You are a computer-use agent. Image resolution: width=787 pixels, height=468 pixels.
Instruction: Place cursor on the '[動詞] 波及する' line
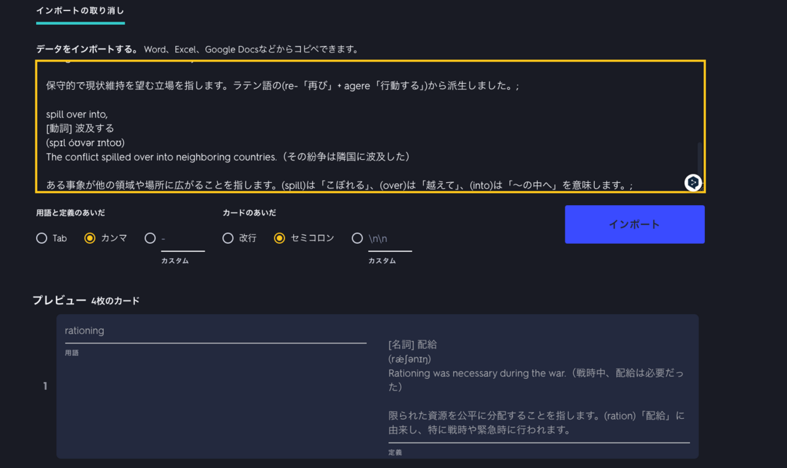pyautogui.click(x=80, y=128)
